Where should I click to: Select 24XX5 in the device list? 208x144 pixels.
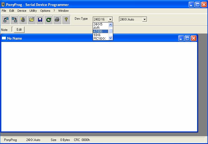tap(101, 24)
